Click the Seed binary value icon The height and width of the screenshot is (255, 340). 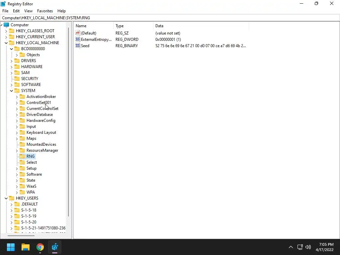point(78,45)
